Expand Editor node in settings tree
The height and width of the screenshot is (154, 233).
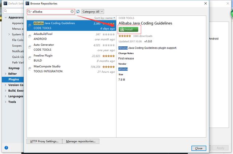(x=5, y=74)
